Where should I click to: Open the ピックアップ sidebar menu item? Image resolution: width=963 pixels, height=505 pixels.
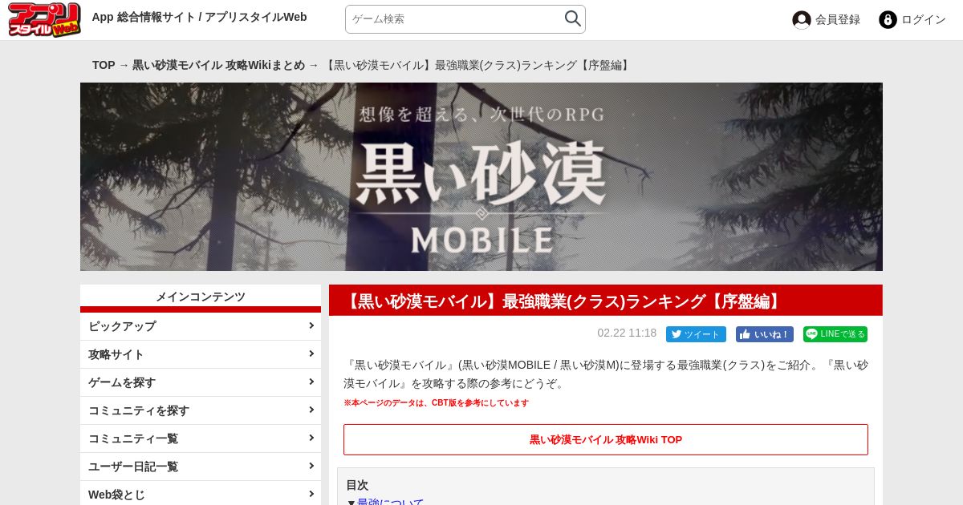(201, 326)
